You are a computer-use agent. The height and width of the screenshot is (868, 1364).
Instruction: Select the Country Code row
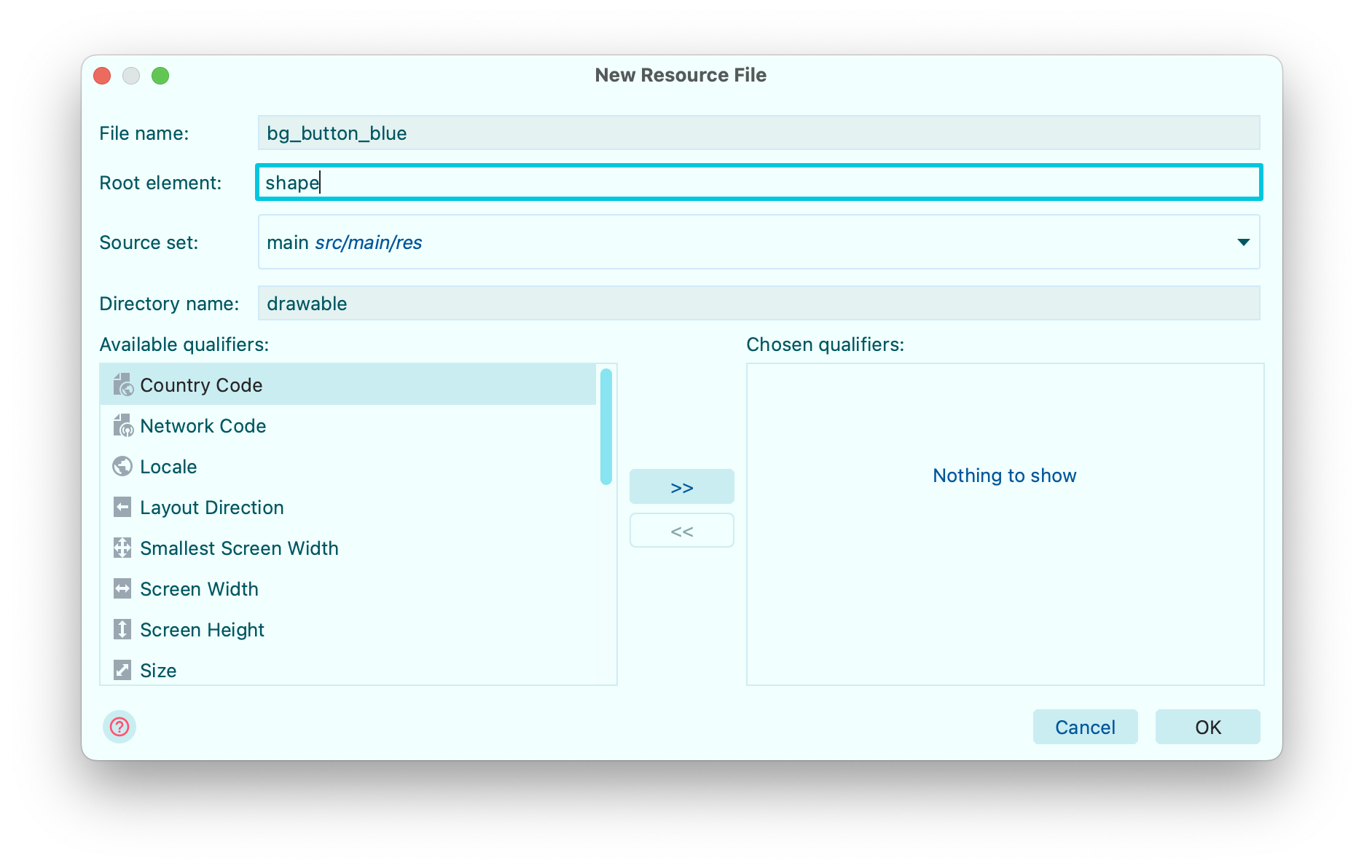[x=348, y=384]
